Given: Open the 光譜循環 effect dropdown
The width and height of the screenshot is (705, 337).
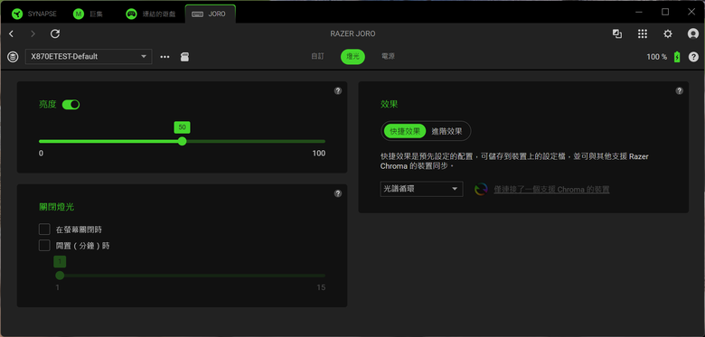Looking at the screenshot, I should pyautogui.click(x=421, y=189).
